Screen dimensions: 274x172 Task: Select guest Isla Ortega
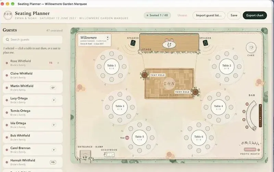[33, 125]
